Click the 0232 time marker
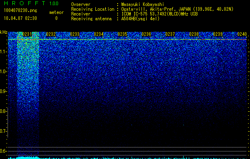This screenshot has width=250, height=159. tap(51, 34)
